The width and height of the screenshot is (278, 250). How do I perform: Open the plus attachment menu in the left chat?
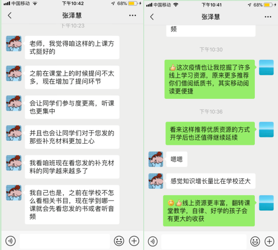click(134, 241)
